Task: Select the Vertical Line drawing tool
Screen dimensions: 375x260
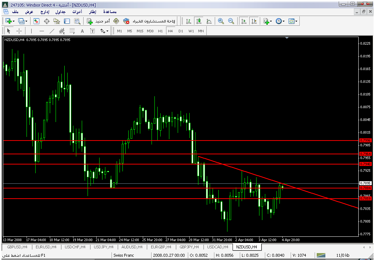Action: click(31, 31)
